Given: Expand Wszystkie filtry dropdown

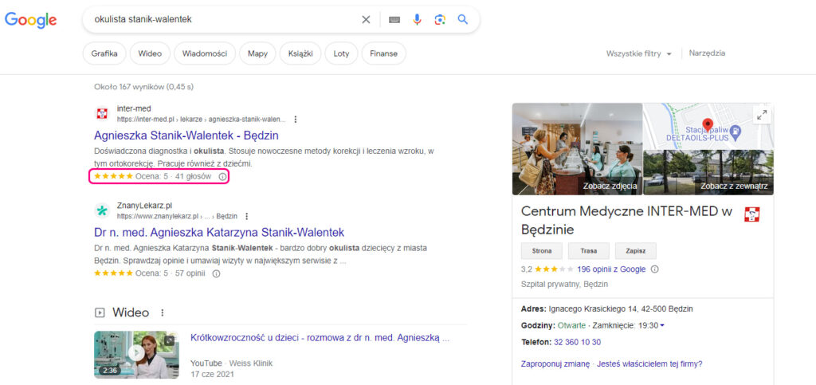Looking at the screenshot, I should point(639,53).
